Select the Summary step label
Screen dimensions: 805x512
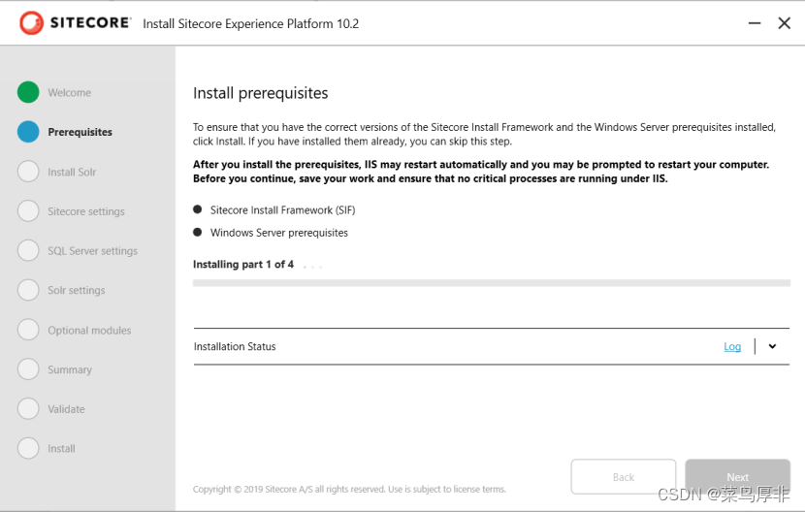(x=70, y=369)
